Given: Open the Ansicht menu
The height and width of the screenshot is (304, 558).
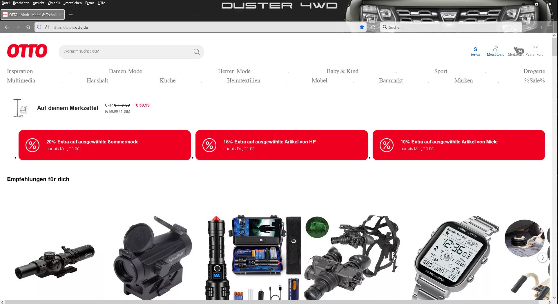Looking at the screenshot, I should 39,3.
